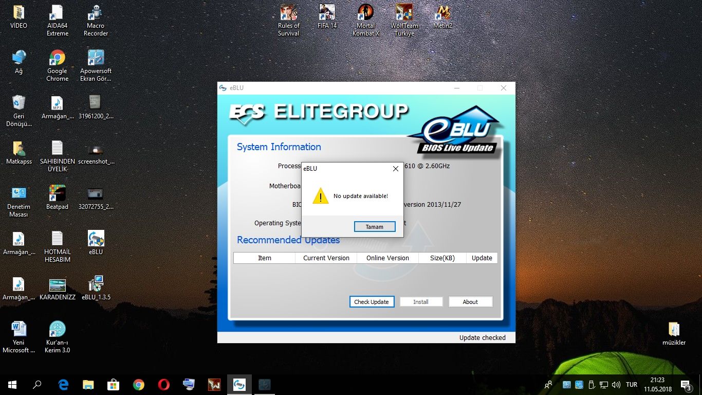The width and height of the screenshot is (702, 395).
Task: Select the Rules of Survival shortcut
Action: tap(289, 21)
